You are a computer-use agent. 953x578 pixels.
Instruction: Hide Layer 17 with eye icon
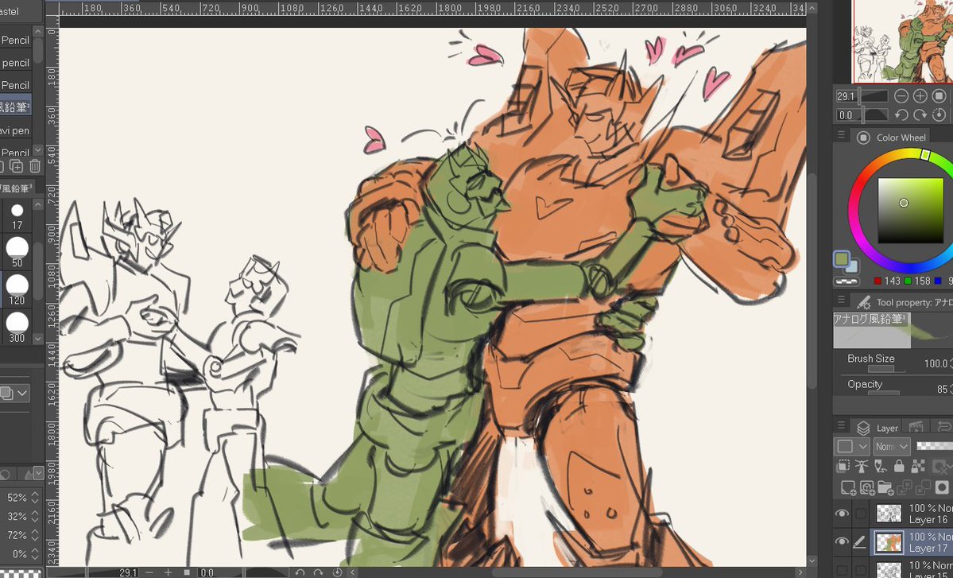(842, 541)
